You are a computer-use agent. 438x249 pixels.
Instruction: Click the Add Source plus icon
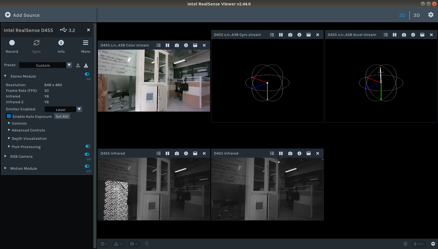click(x=8, y=15)
